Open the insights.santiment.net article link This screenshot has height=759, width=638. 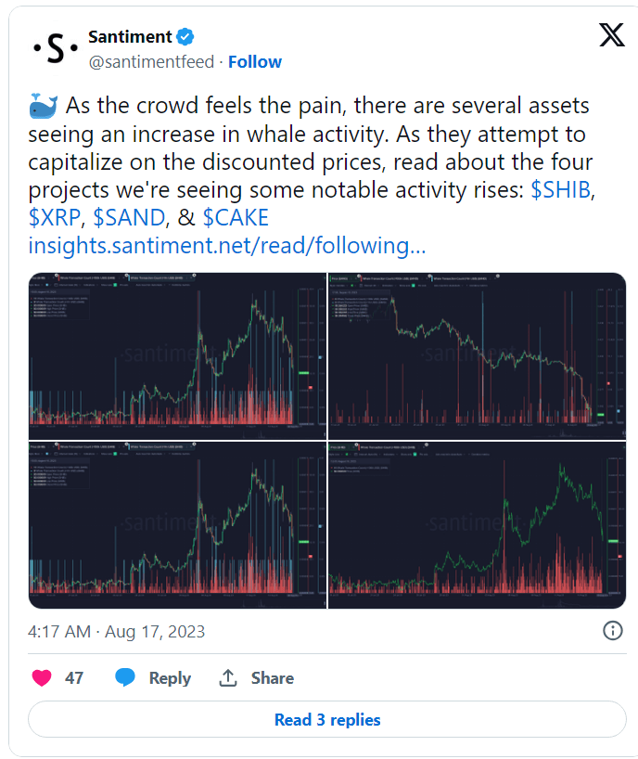[227, 245]
